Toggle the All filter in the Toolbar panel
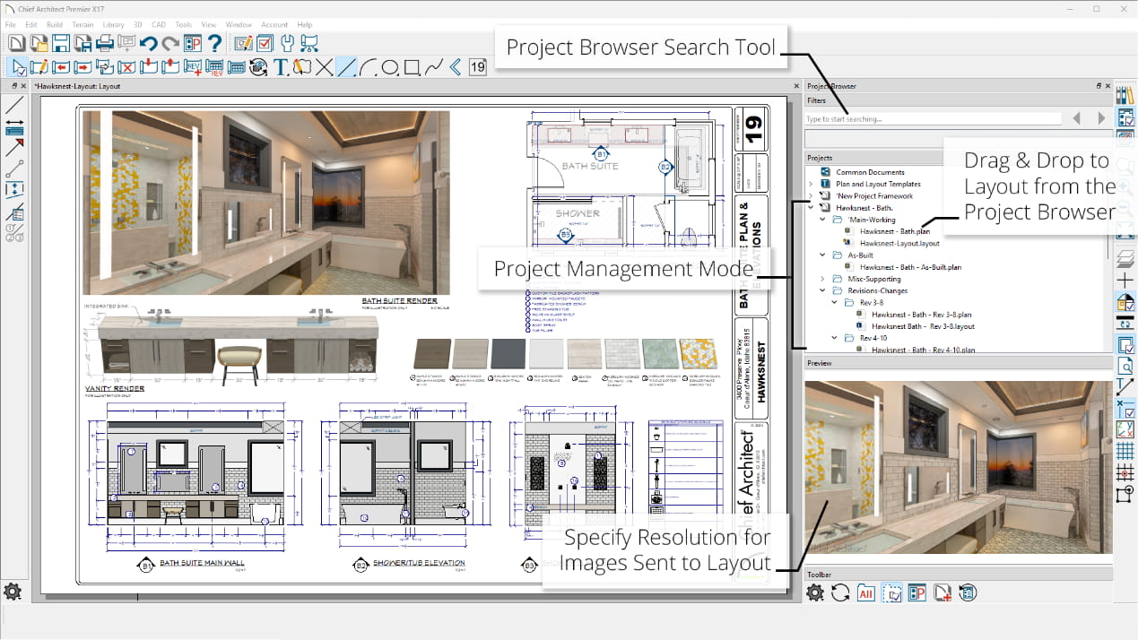Viewport: 1138px width, 640px height. point(866,592)
